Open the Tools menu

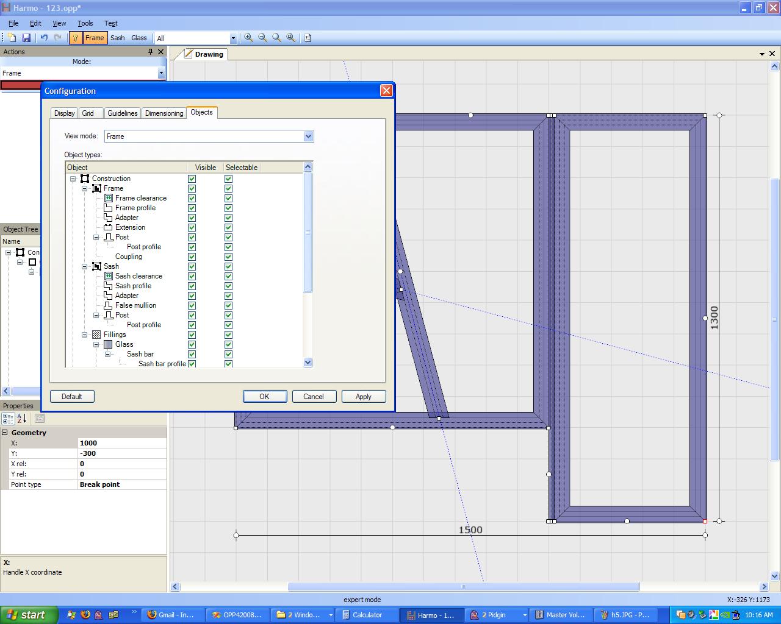click(85, 23)
